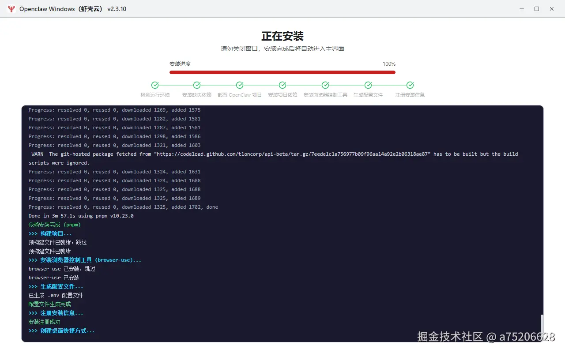
Task: Click the 依赖安装完成 (pnpm) log line
Action: coord(55,225)
